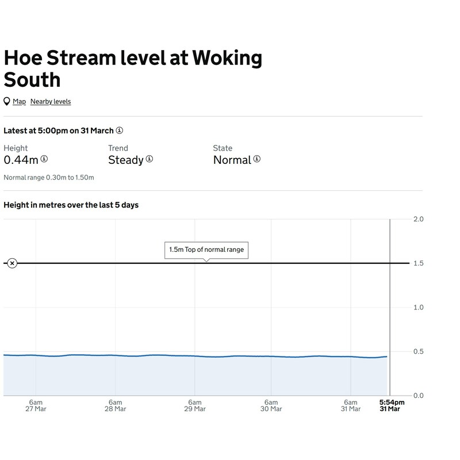
Task: Click the 6am 29 Mar axis label
Action: tap(195, 405)
